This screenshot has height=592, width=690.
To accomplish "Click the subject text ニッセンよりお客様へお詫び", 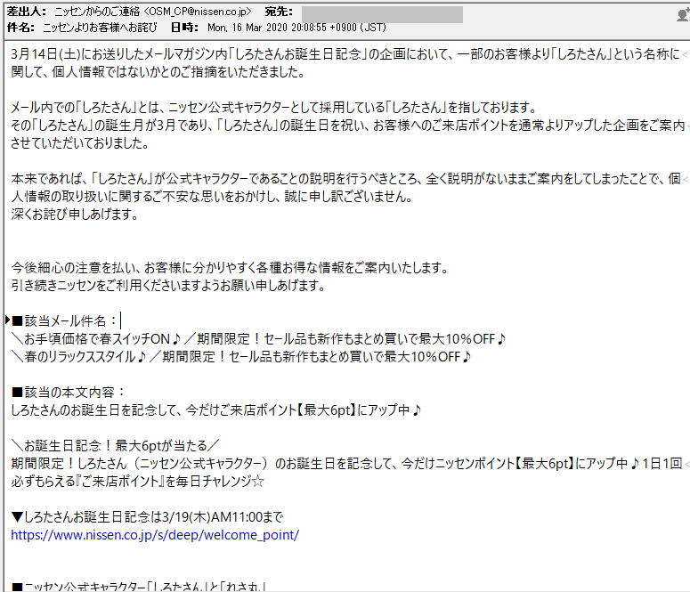I will pyautogui.click(x=100, y=28).
